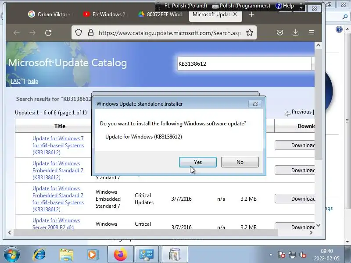Open the Action Center flag icon
Image resolution: width=351 pixels, height=263 pixels.
pos(281,255)
